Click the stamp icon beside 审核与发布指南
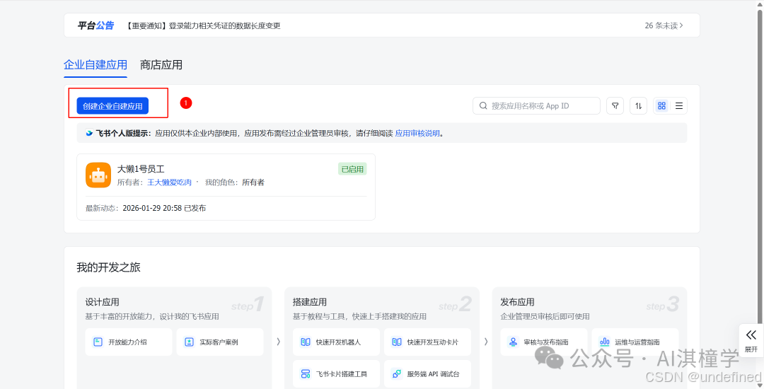The width and height of the screenshot is (764, 389). pos(513,342)
